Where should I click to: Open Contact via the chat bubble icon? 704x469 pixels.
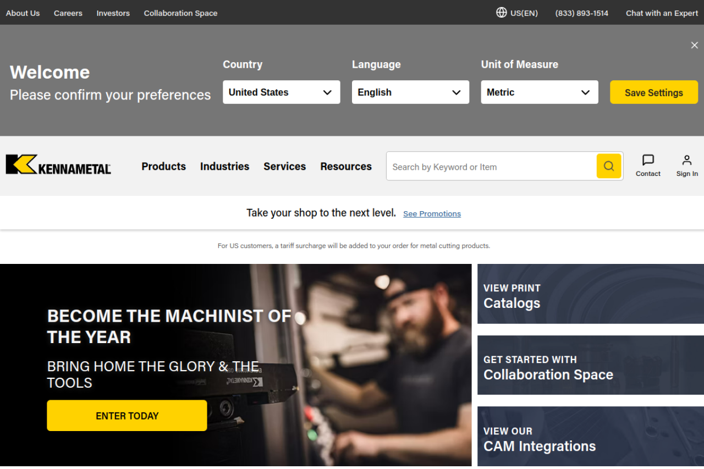tap(648, 161)
